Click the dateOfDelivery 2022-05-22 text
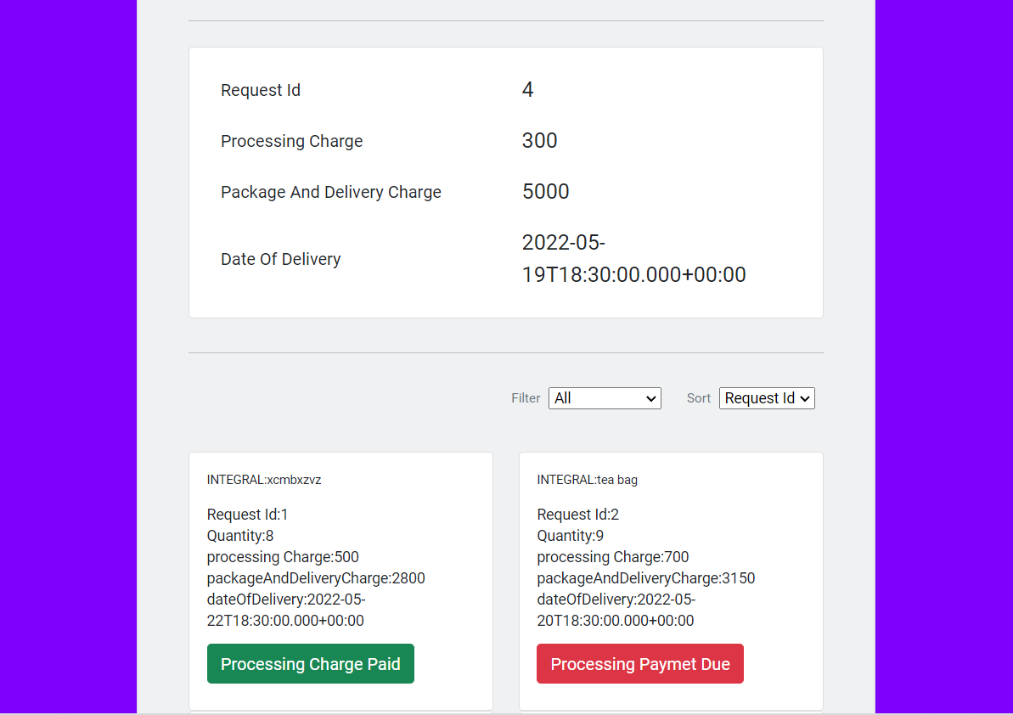The image size is (1013, 715). 286,610
